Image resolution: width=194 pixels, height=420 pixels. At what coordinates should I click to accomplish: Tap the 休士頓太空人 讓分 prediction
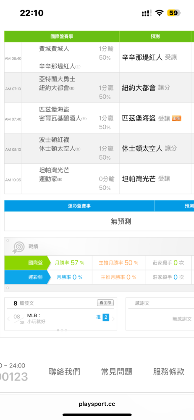(149, 148)
